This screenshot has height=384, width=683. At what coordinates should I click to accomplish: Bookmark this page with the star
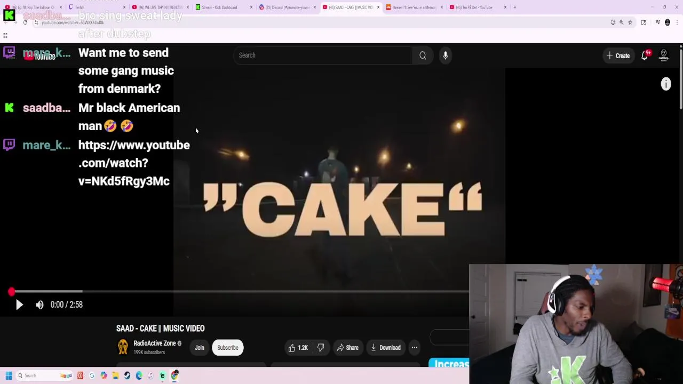tap(630, 22)
